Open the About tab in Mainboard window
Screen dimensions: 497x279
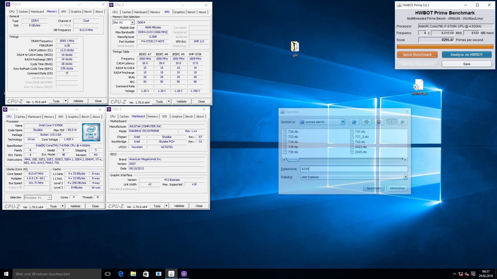[x=200, y=116]
